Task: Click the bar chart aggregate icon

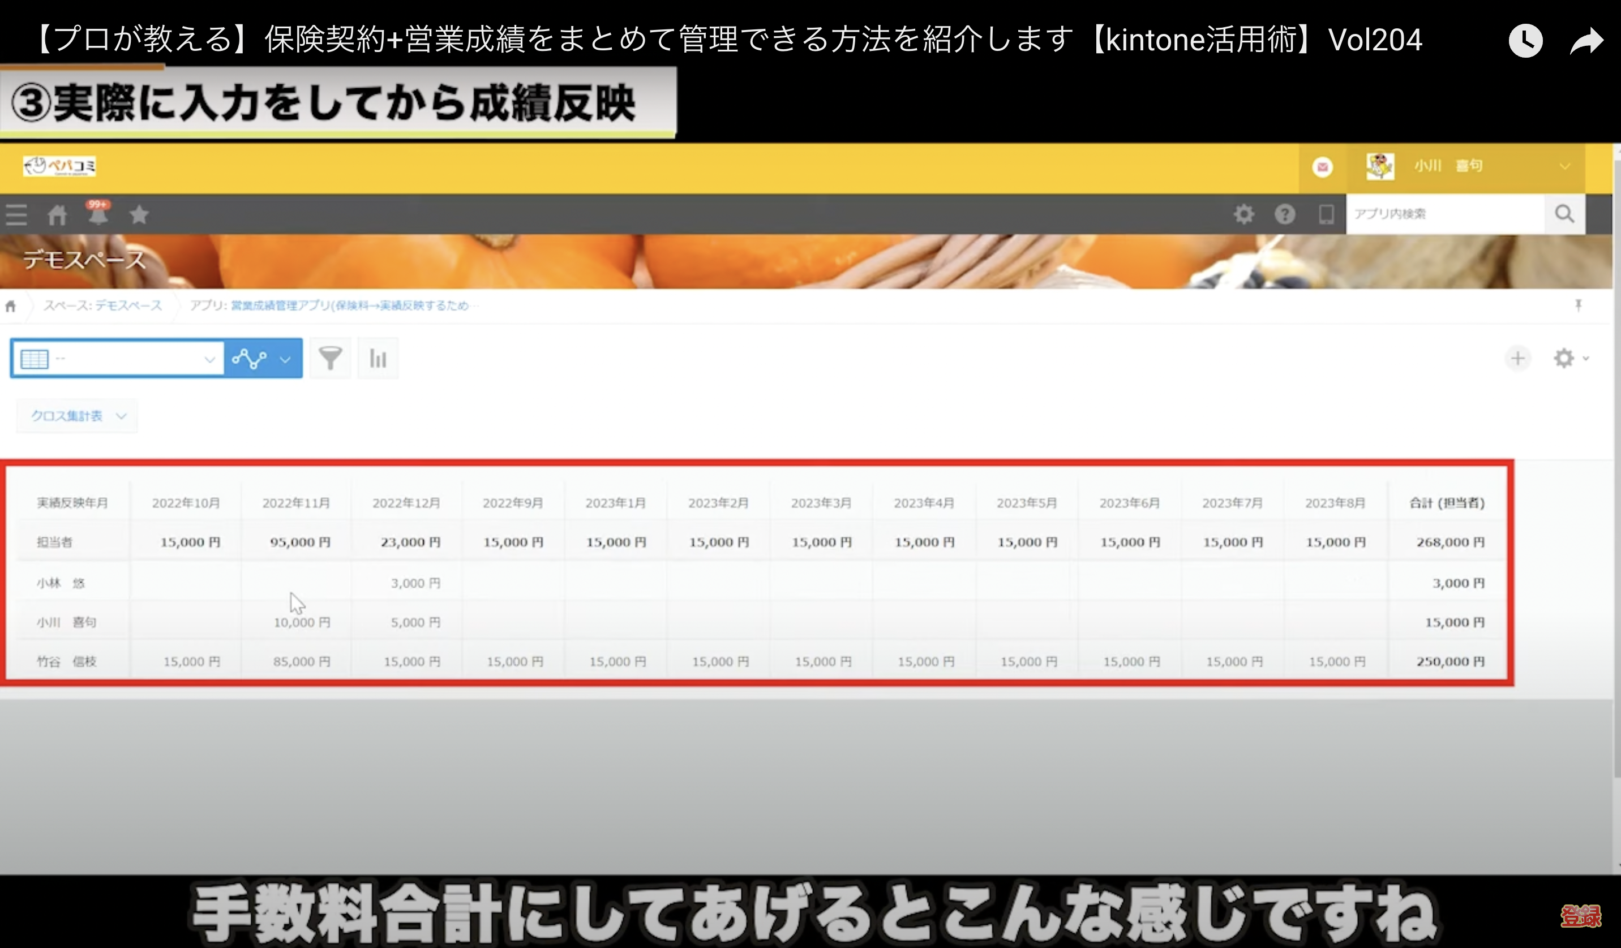Action: pyautogui.click(x=378, y=359)
